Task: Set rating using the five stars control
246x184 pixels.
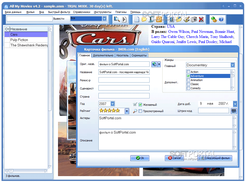Action: point(110,111)
